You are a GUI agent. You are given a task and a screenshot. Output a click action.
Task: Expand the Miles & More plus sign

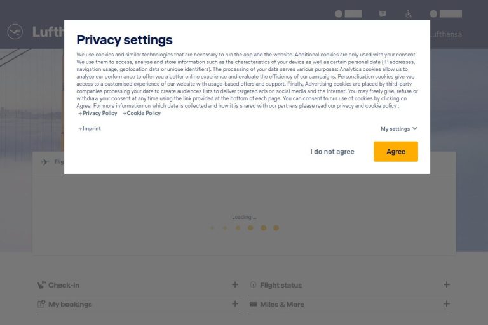coord(447,304)
